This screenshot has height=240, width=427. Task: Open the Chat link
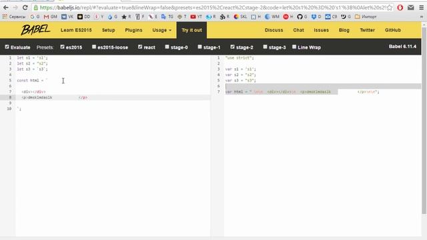pyautogui.click(x=298, y=30)
